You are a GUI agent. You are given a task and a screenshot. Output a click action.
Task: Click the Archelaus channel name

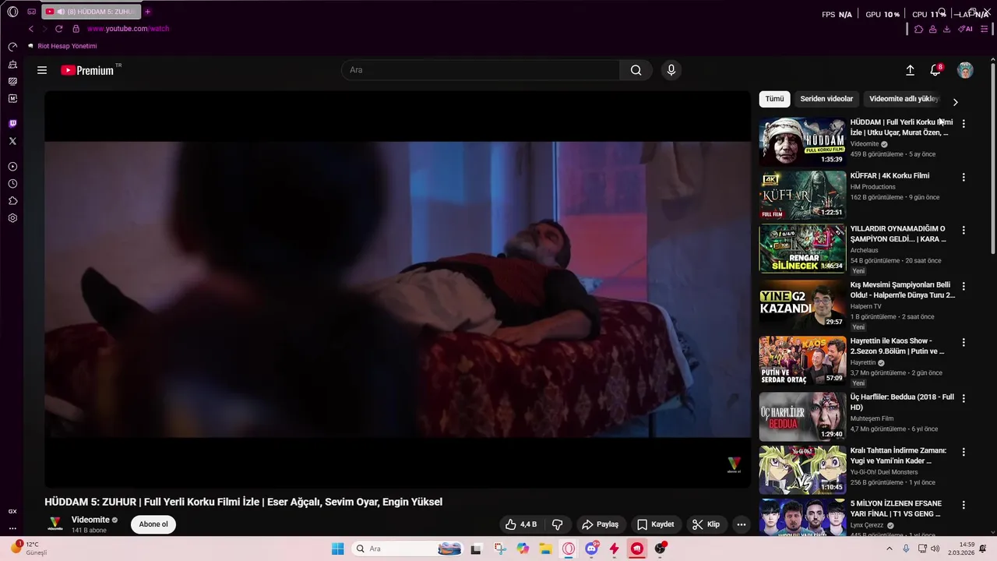(864, 250)
